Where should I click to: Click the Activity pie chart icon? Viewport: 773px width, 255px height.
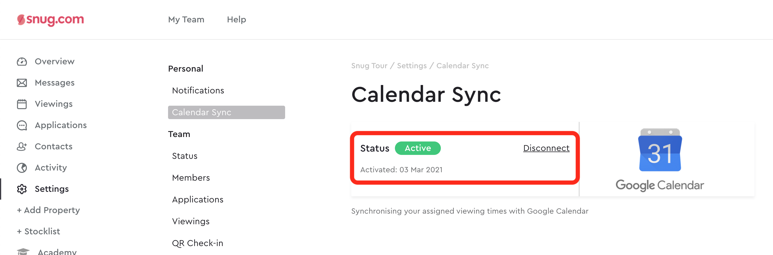[x=22, y=168]
